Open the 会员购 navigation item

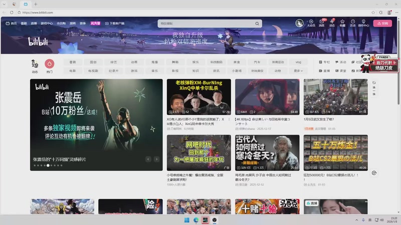click(61, 23)
